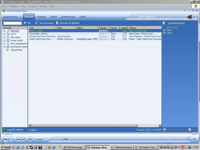This screenshot has height=150, width=200.
Task: Click the new playlist icon beside Uppspelningslista
Action: [164, 23]
